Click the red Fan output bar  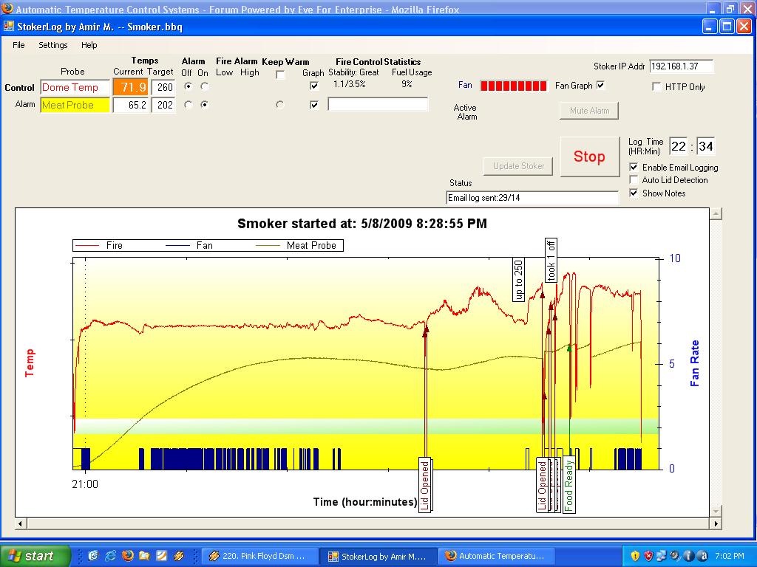click(514, 86)
